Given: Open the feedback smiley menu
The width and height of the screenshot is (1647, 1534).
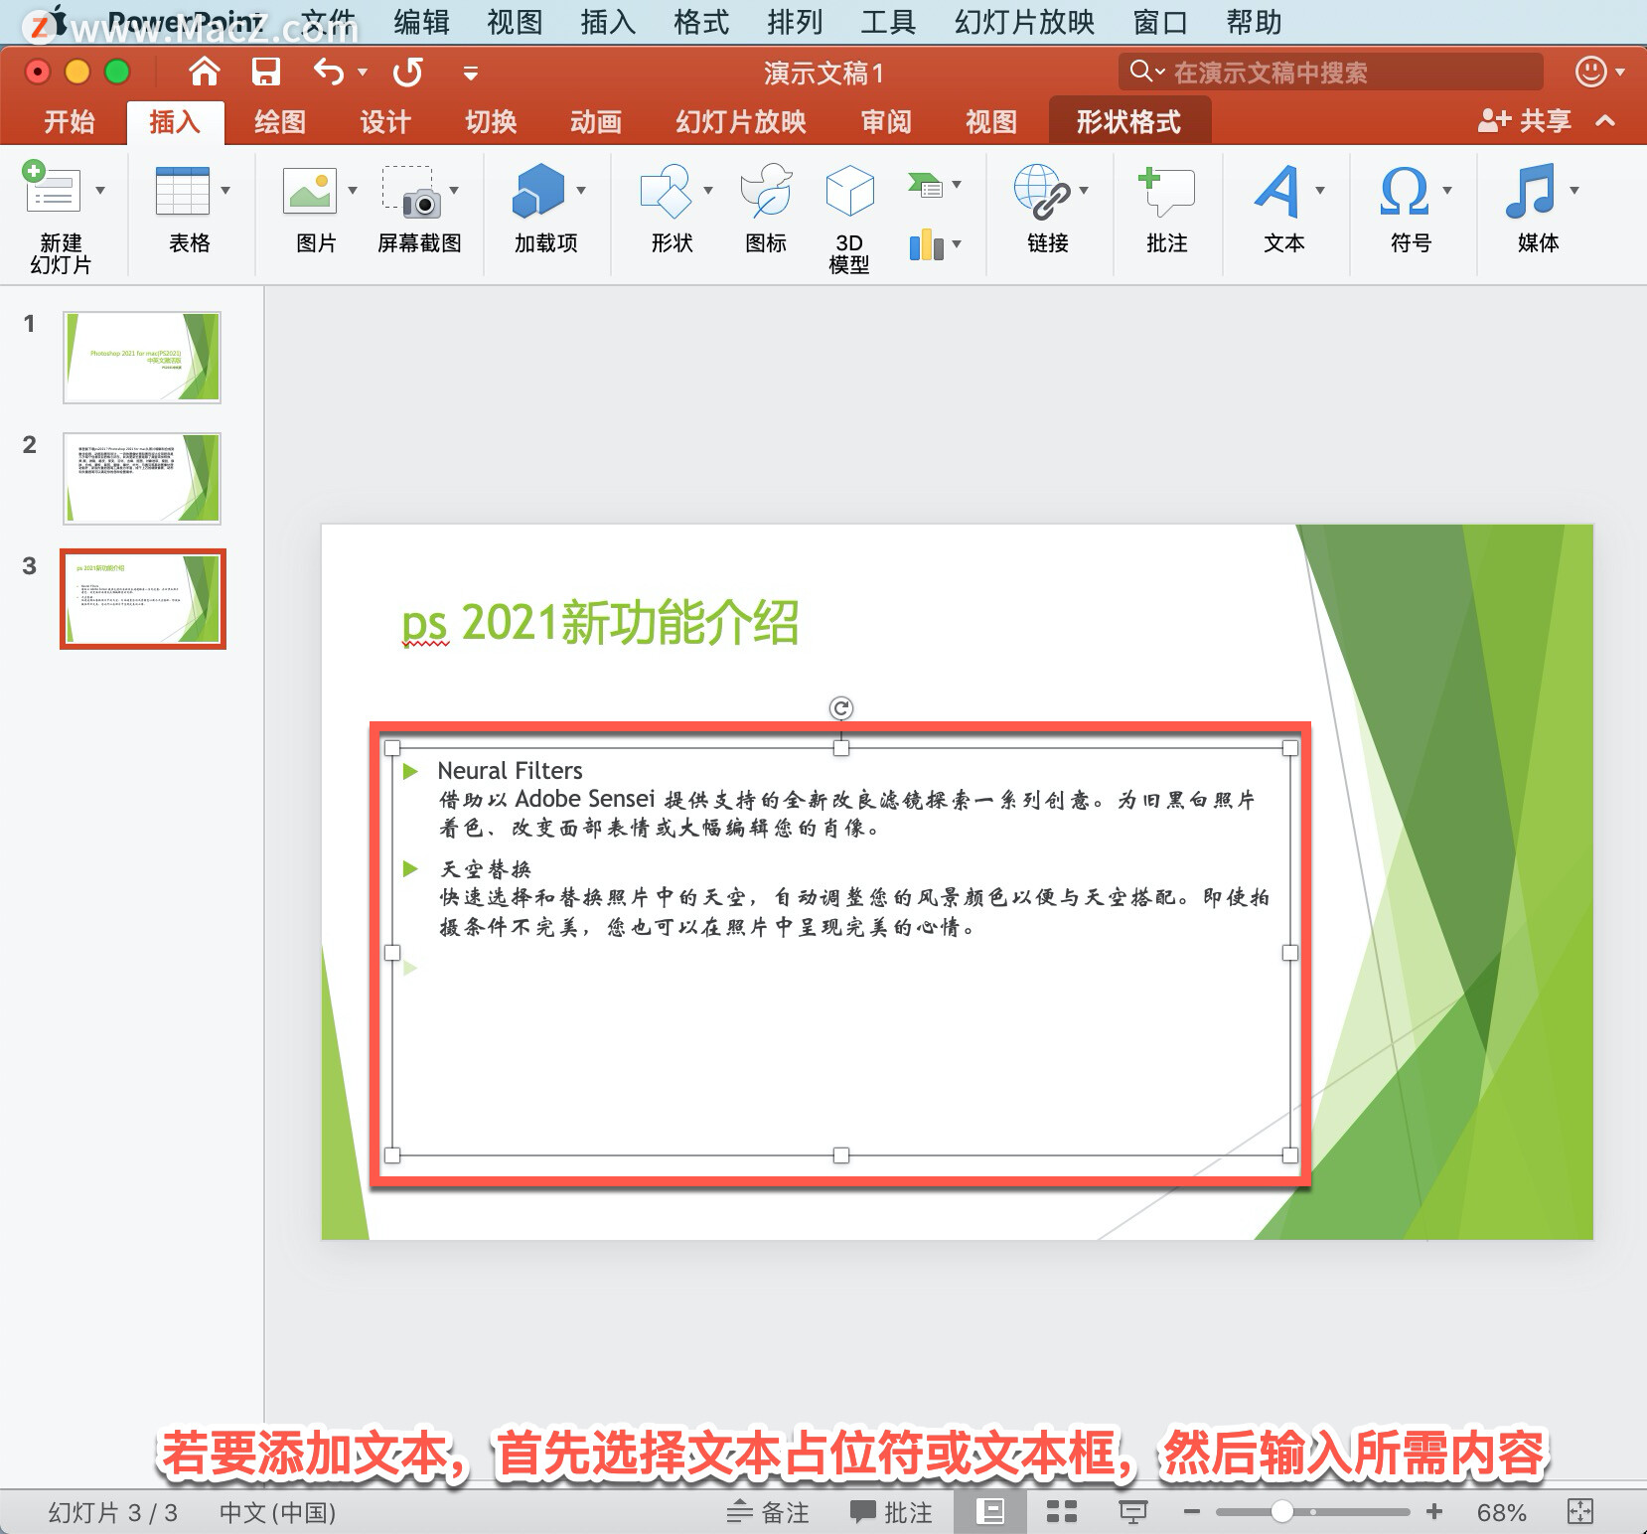Looking at the screenshot, I should [x=1599, y=72].
